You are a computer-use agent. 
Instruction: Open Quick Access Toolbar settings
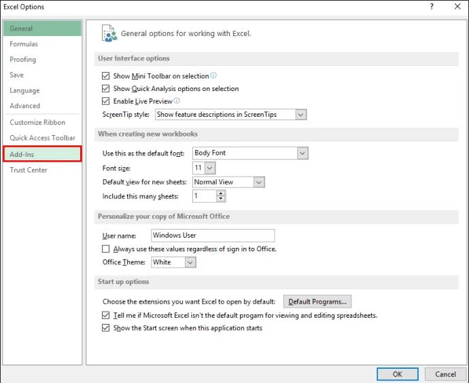(42, 138)
